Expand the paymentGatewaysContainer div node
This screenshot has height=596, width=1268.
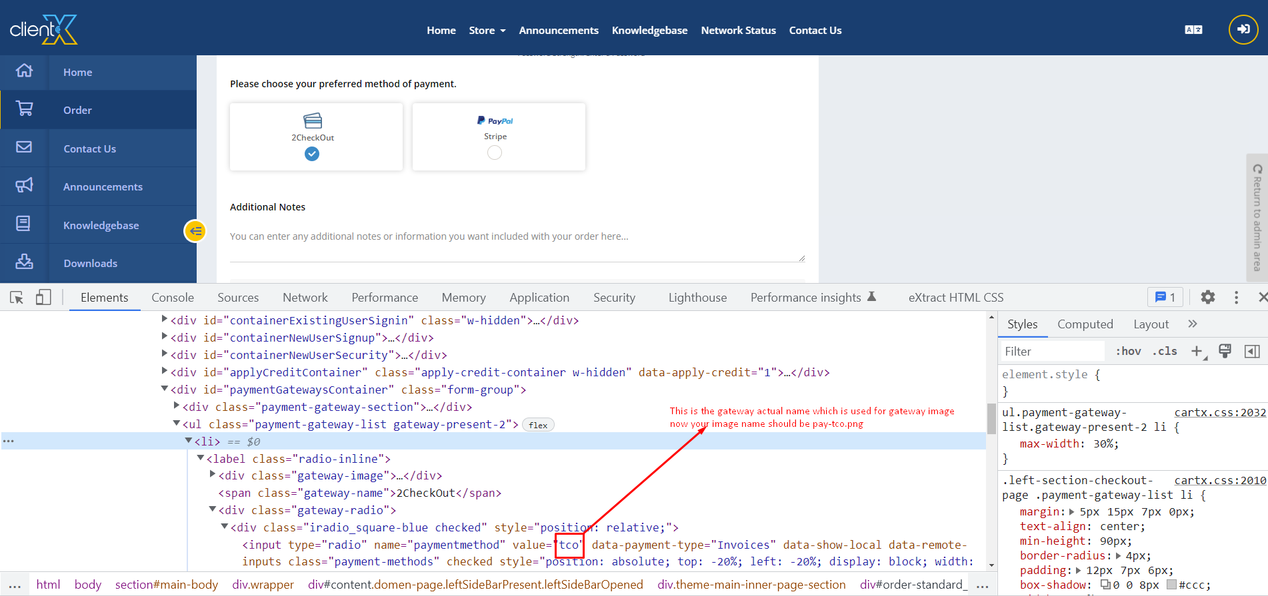click(165, 389)
